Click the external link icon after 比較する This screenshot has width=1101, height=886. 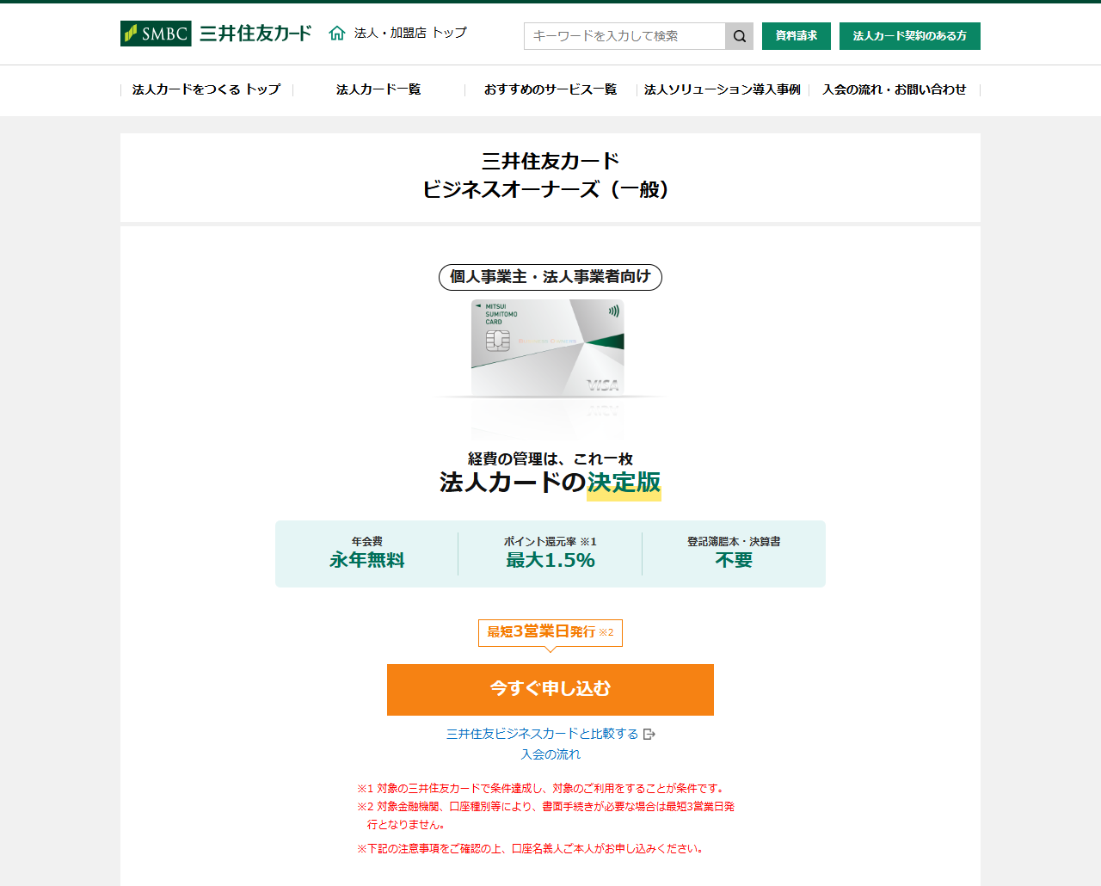pyautogui.click(x=649, y=734)
